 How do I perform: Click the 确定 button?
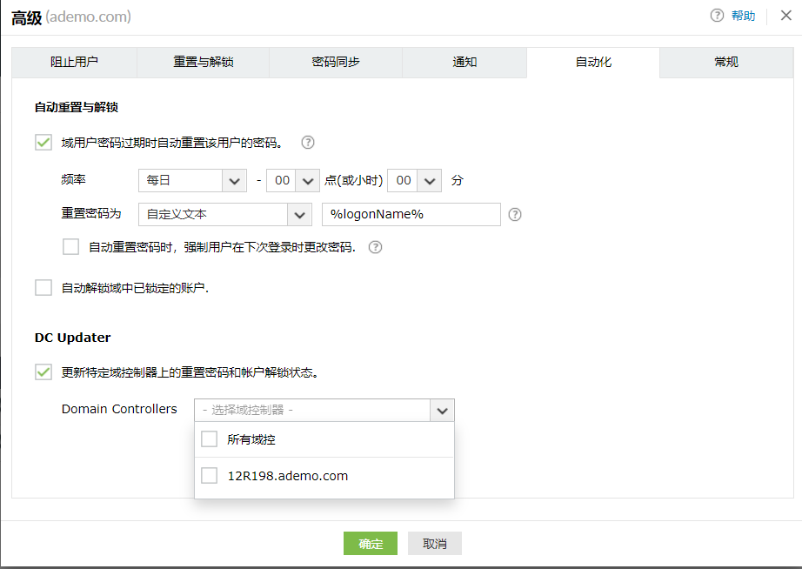coord(371,544)
